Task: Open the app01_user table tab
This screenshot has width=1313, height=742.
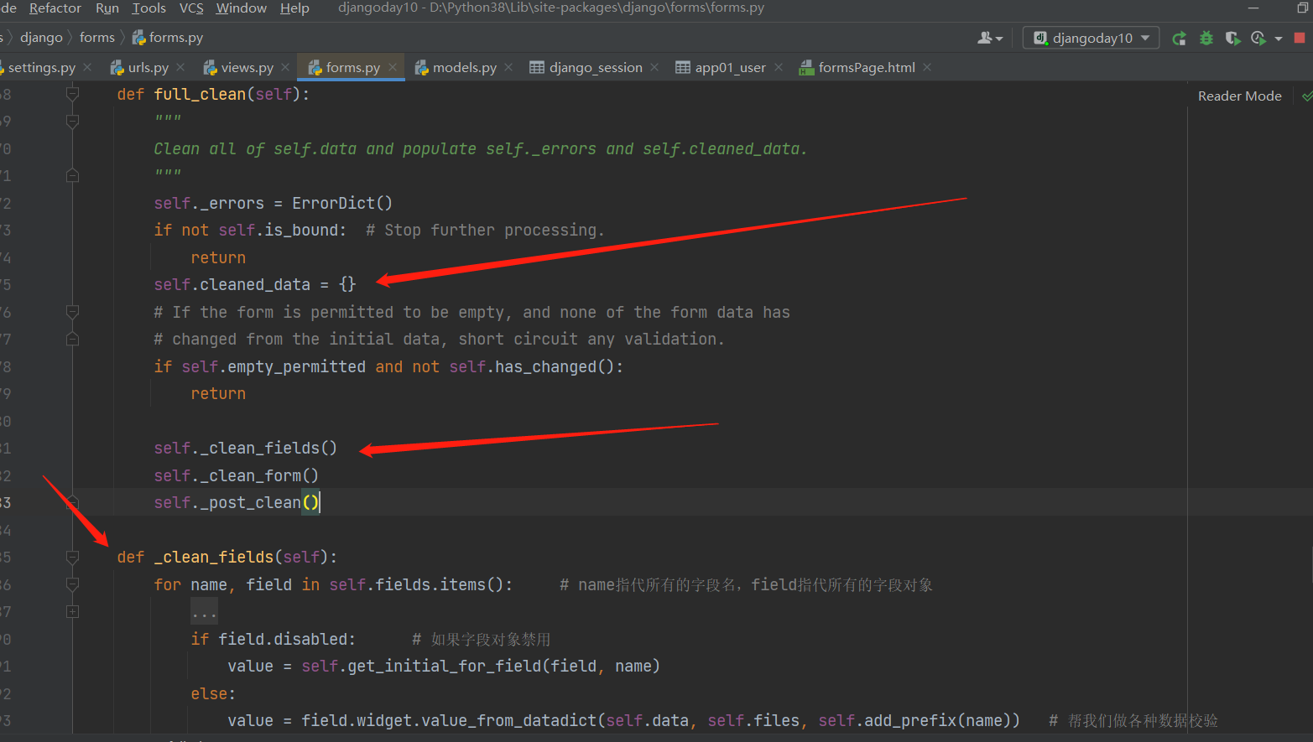Action: (x=730, y=68)
